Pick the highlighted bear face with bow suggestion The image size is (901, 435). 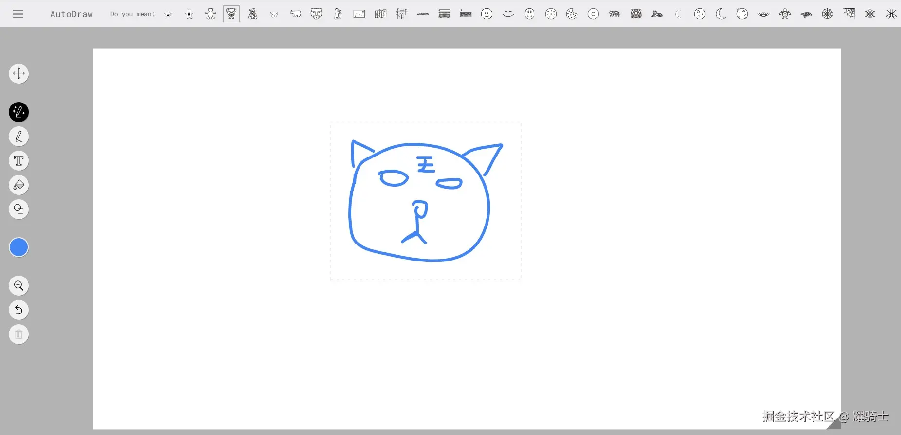point(232,14)
